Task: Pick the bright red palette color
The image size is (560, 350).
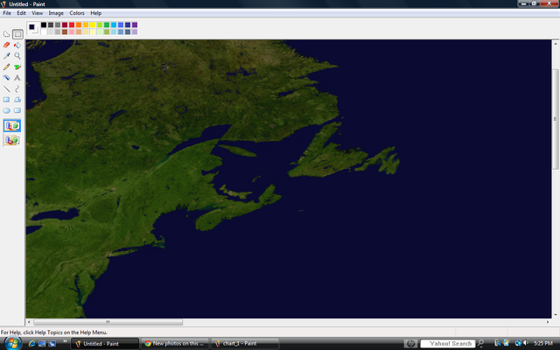Action: [72, 24]
